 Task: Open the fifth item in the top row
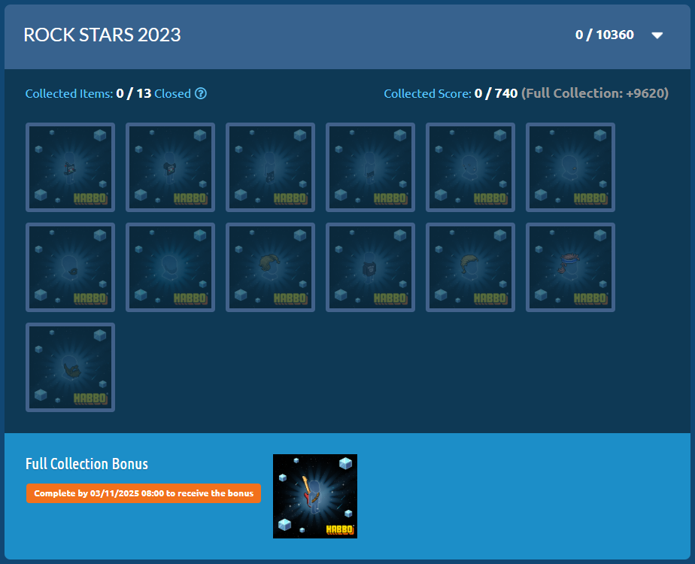[471, 168]
